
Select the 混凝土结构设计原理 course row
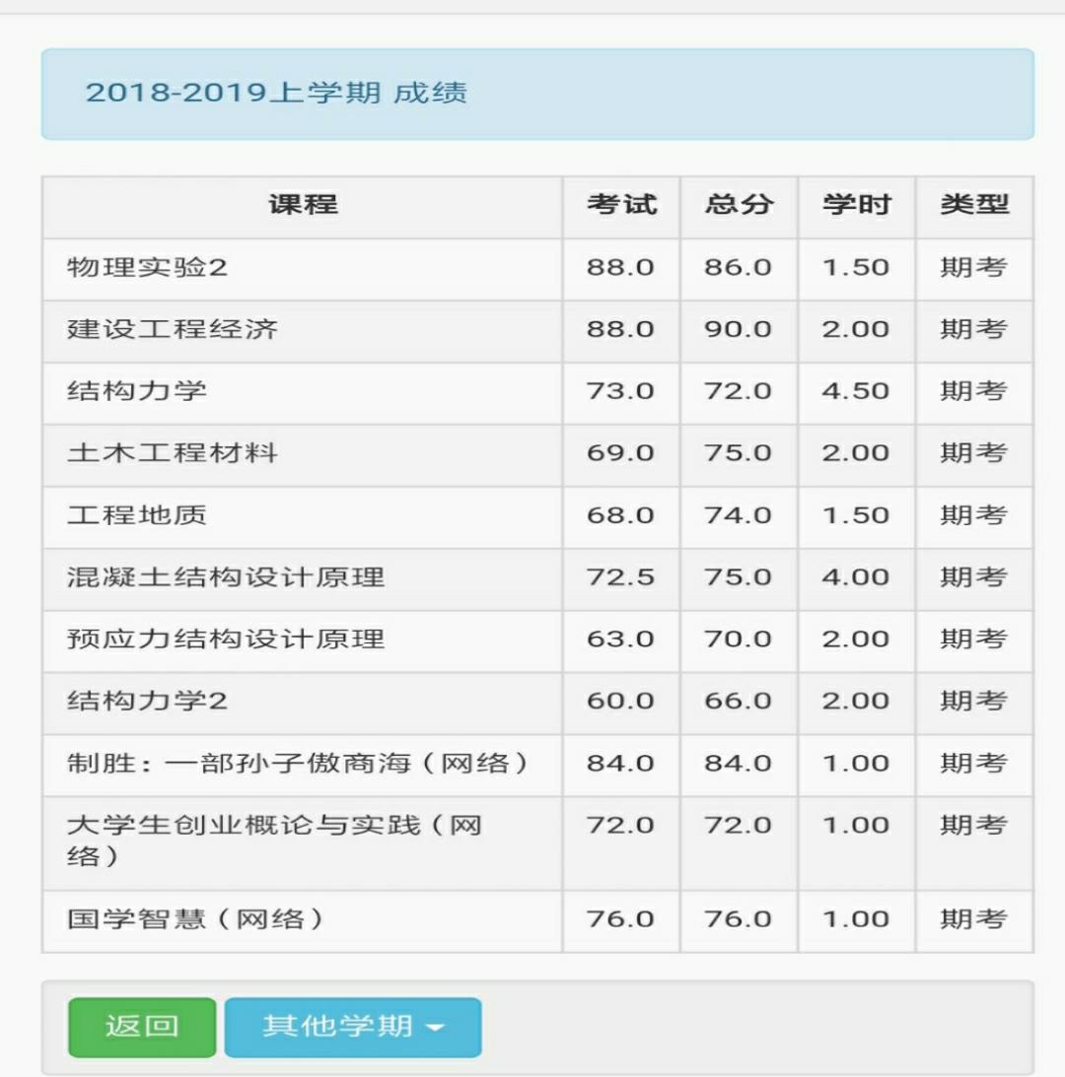pos(226,577)
